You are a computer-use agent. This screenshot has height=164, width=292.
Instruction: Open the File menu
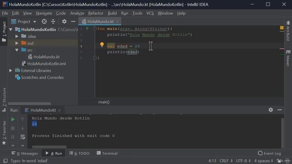click(5, 13)
